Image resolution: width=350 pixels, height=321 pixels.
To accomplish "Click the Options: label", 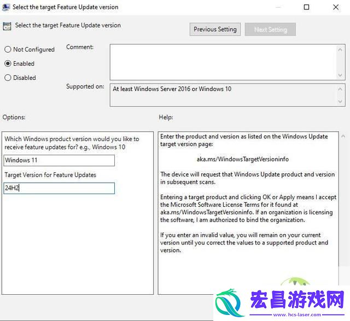I will (x=14, y=117).
